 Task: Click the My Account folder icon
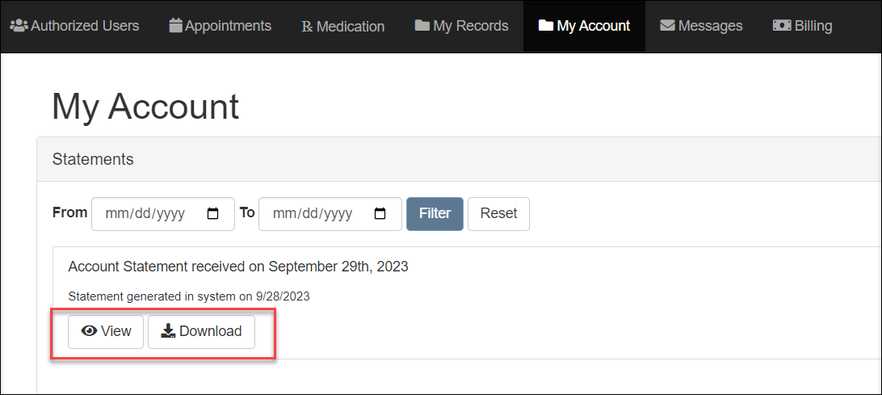[x=546, y=26]
